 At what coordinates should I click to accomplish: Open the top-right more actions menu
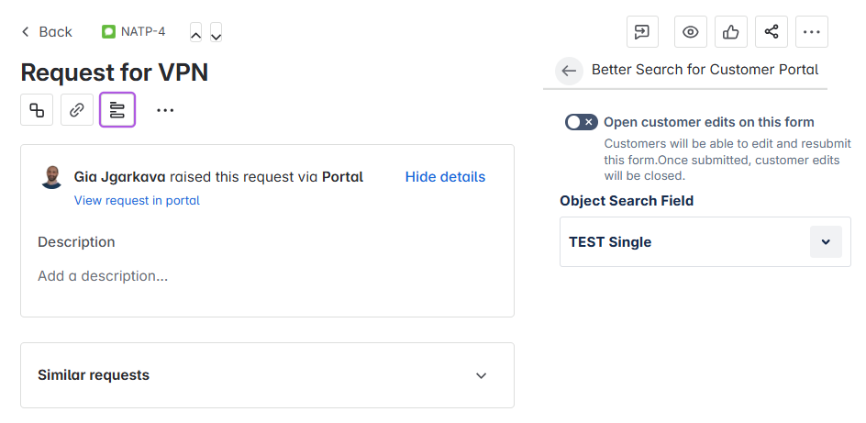coord(812,32)
